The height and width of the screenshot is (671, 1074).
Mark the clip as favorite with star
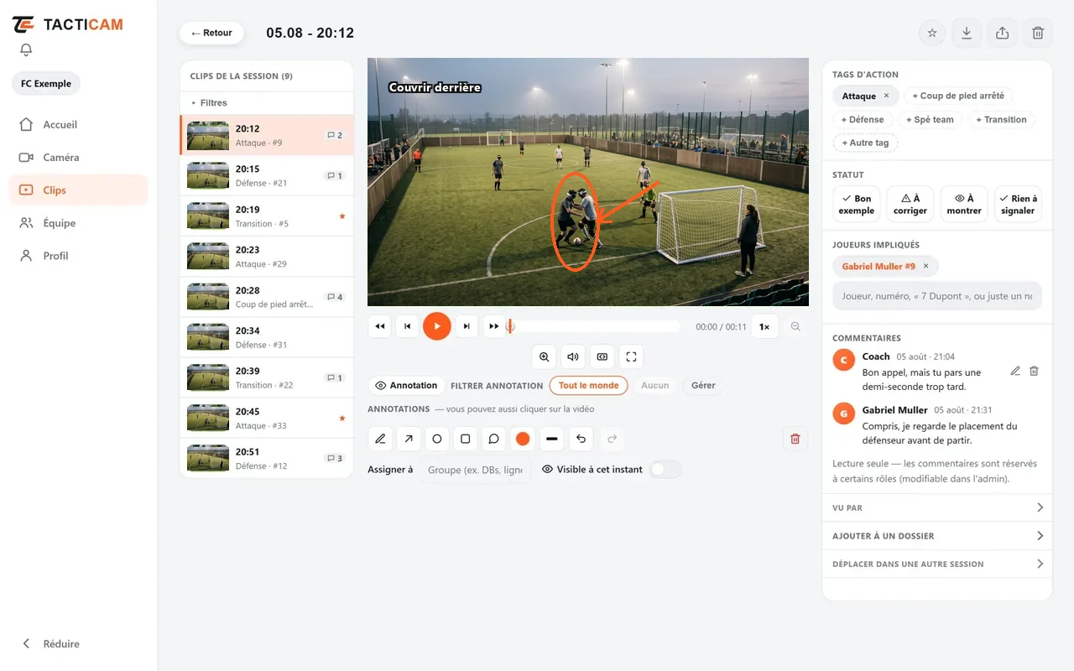click(x=932, y=33)
